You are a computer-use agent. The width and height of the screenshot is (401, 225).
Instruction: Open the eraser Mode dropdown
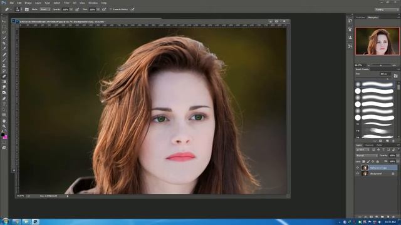(45, 9)
